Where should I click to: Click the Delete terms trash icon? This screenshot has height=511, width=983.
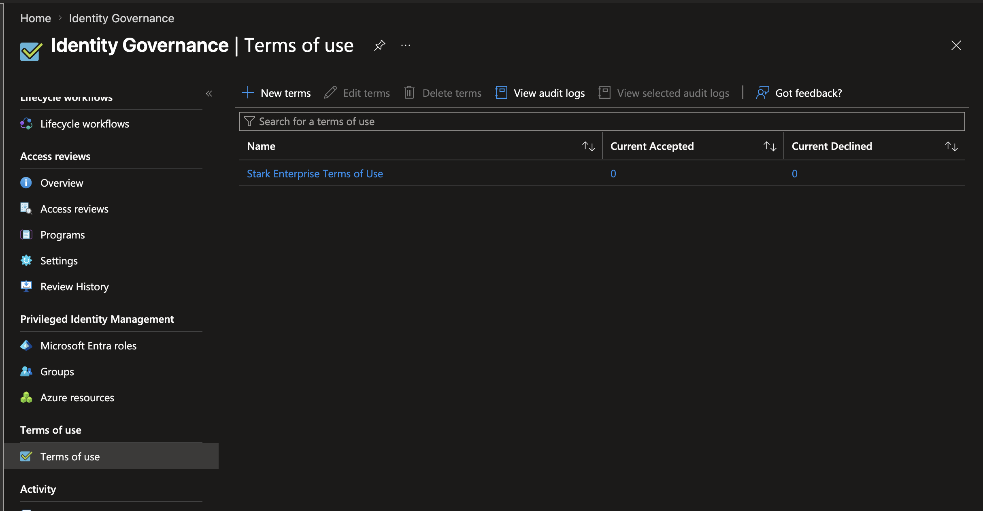pos(409,93)
